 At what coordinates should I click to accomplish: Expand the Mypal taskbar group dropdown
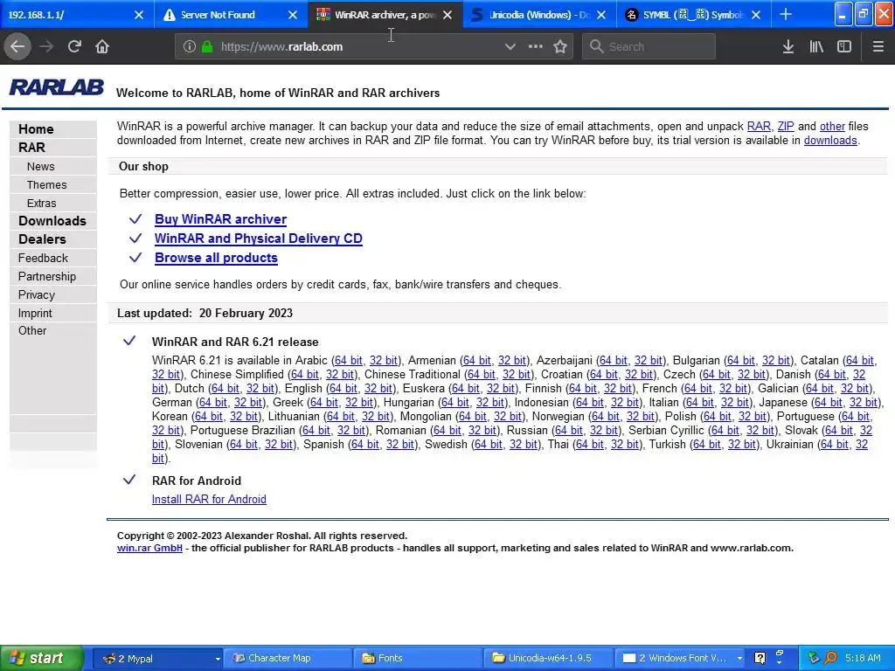click(x=218, y=659)
